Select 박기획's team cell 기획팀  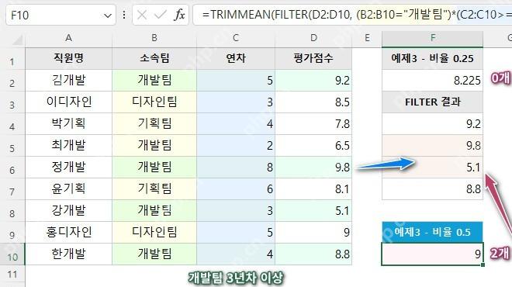(x=154, y=124)
